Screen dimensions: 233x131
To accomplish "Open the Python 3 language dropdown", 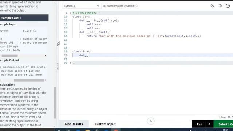I will 82,6.
